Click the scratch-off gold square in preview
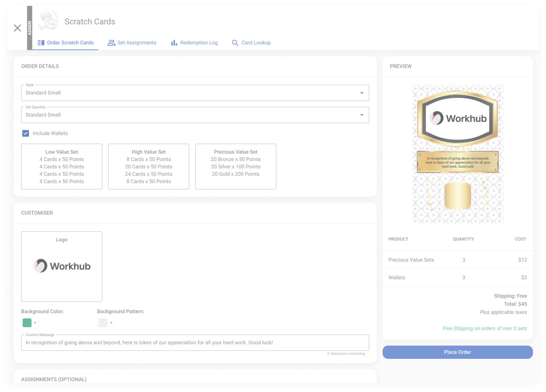546x392 pixels. click(457, 196)
